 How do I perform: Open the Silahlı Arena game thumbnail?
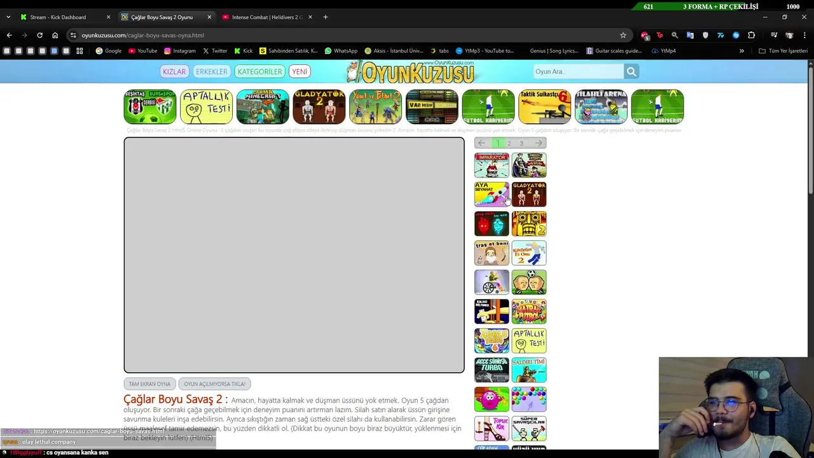601,106
